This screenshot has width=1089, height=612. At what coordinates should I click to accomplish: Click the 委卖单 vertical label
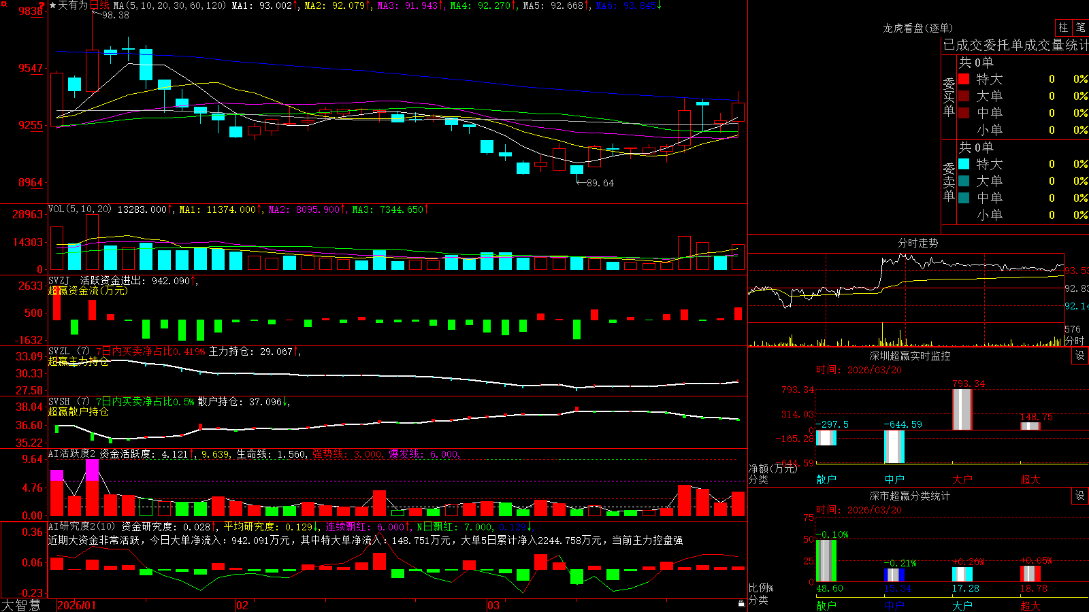pyautogui.click(x=949, y=182)
